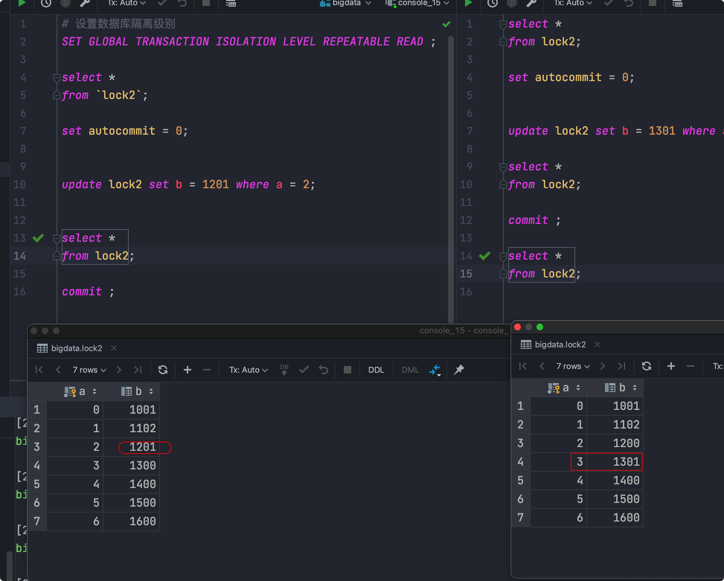Collapse select statement fold at right line 9
Image resolution: width=724 pixels, height=581 pixels.
point(503,167)
